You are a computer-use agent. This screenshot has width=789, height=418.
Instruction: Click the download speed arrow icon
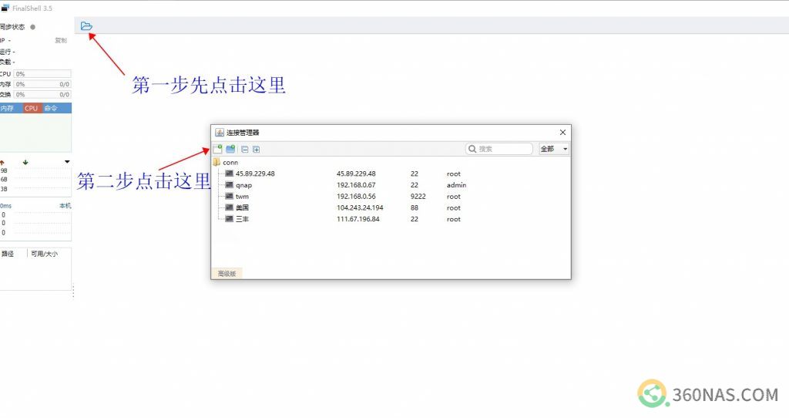click(25, 162)
